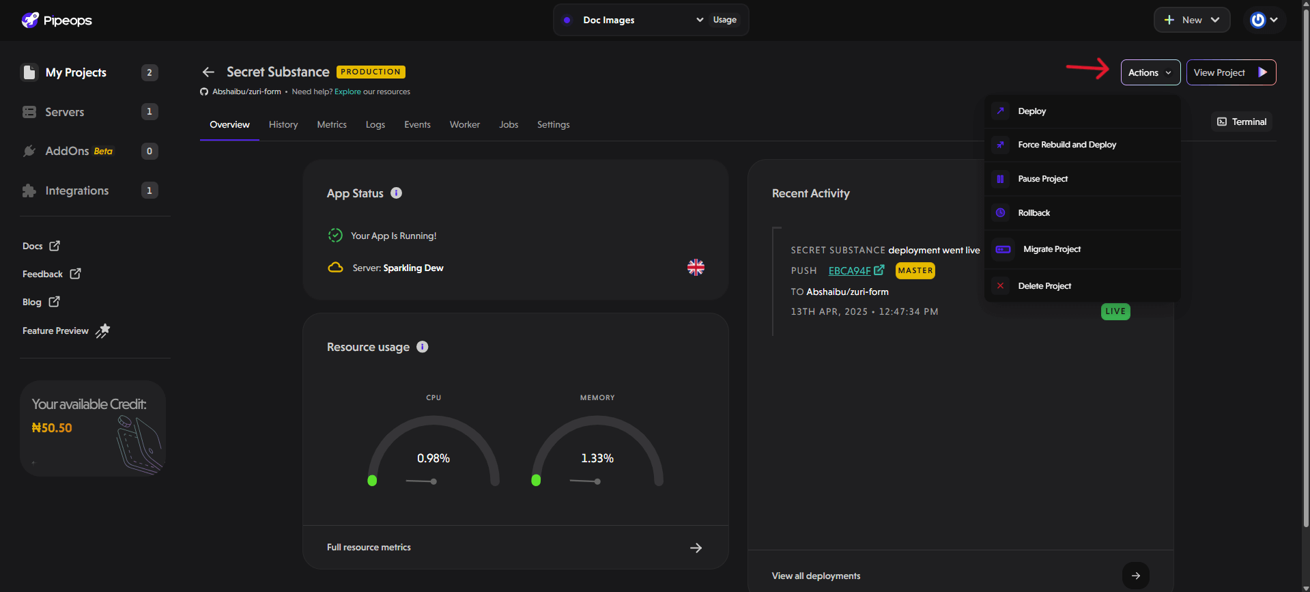Open My Projects in sidebar
1310x592 pixels.
tap(89, 72)
